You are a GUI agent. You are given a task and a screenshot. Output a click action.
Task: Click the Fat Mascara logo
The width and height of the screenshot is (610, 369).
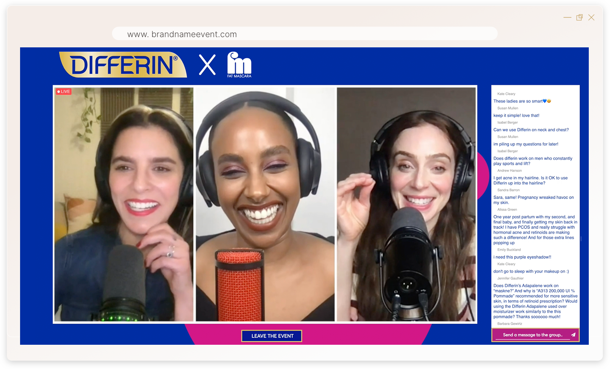239,65
